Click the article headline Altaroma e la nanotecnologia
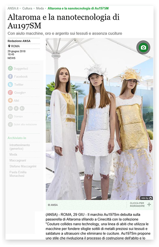Screen dimensions: 159x247 [x=63, y=21]
